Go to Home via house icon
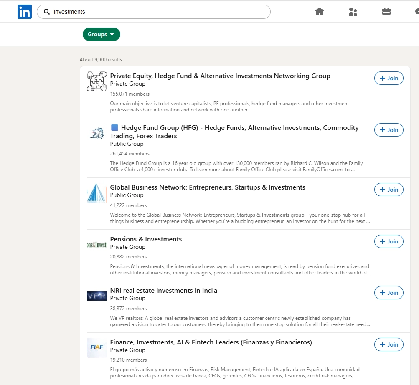 (x=319, y=12)
